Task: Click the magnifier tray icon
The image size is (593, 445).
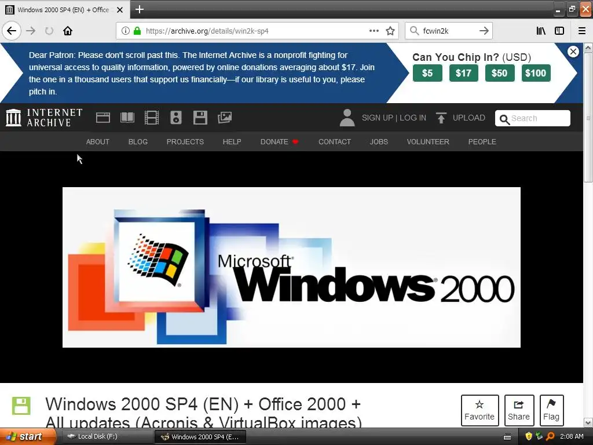Action: [x=550, y=437]
